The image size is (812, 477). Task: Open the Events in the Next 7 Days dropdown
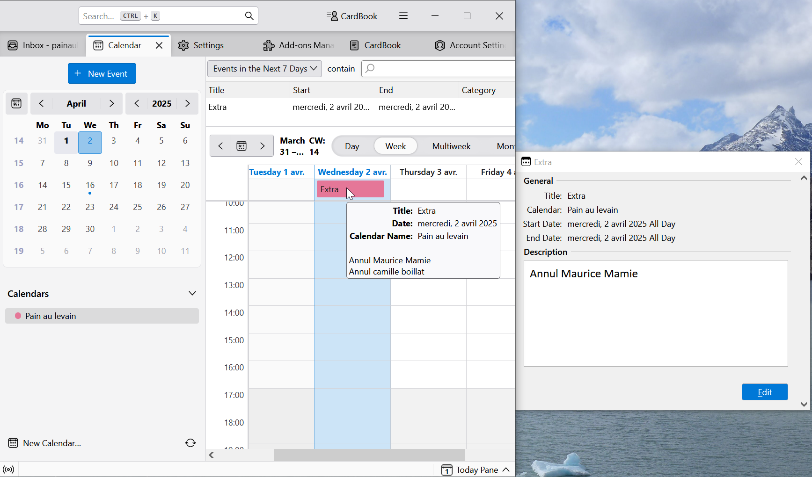264,69
